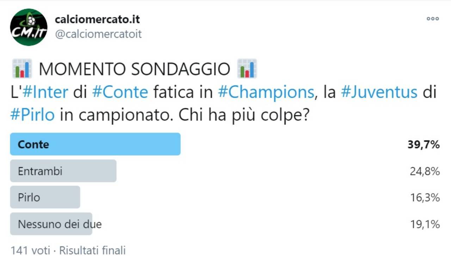Open the #Pirlo hashtag link
The image size is (451, 256).
click(x=32, y=115)
